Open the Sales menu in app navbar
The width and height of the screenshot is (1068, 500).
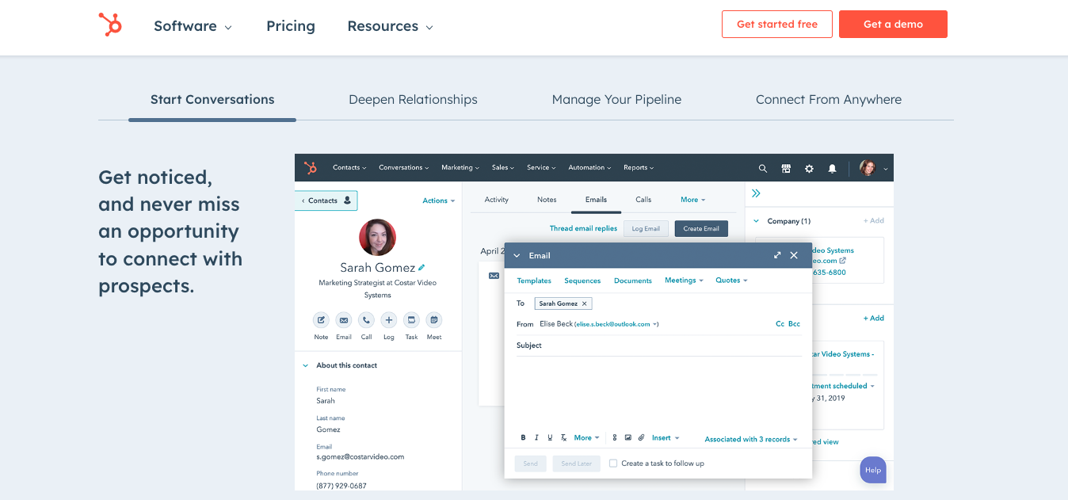pyautogui.click(x=503, y=168)
